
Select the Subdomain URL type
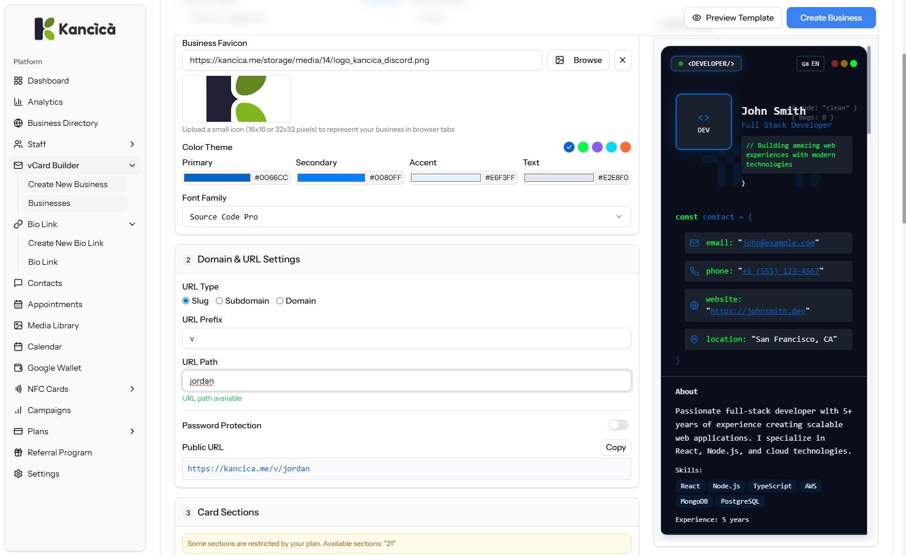tap(219, 301)
